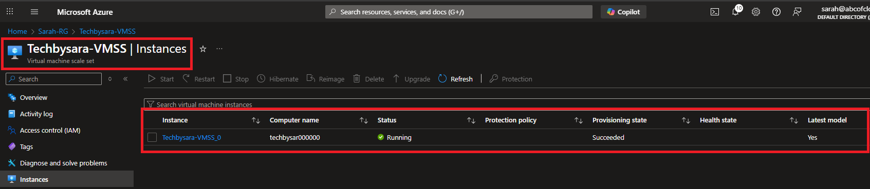
Task: Focus the left menu Search field
Action: (x=53, y=79)
